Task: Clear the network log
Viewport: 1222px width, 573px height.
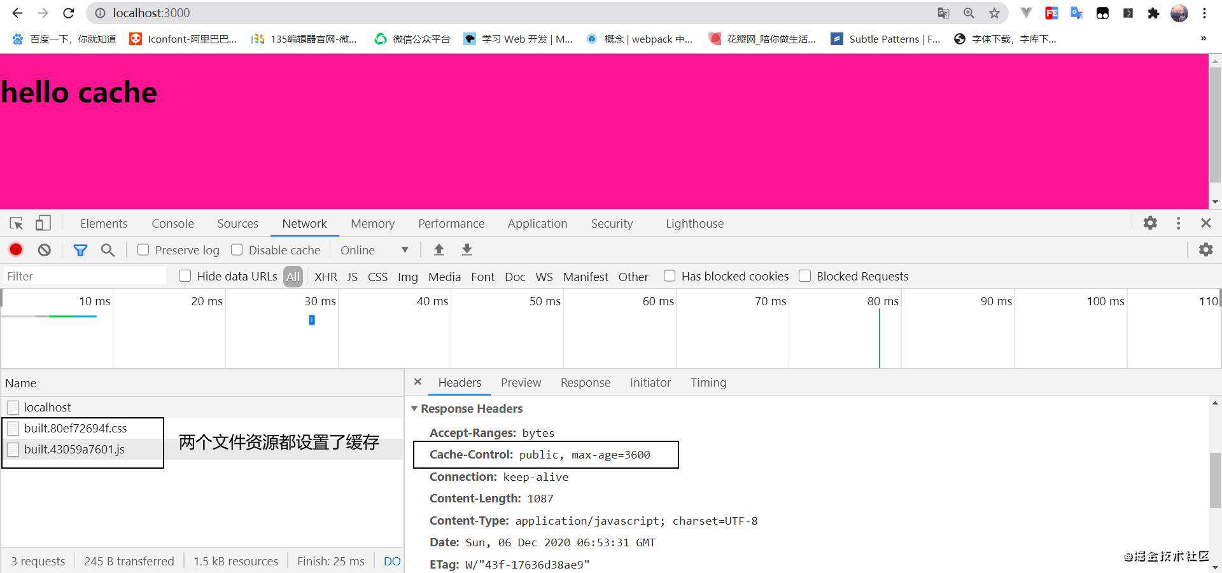Action: click(44, 250)
